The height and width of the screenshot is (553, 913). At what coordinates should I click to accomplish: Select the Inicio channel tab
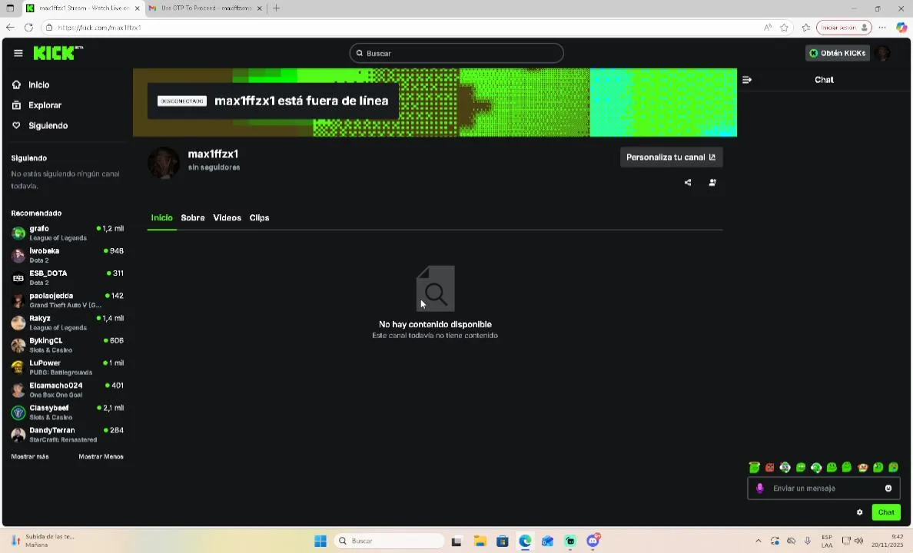point(162,217)
